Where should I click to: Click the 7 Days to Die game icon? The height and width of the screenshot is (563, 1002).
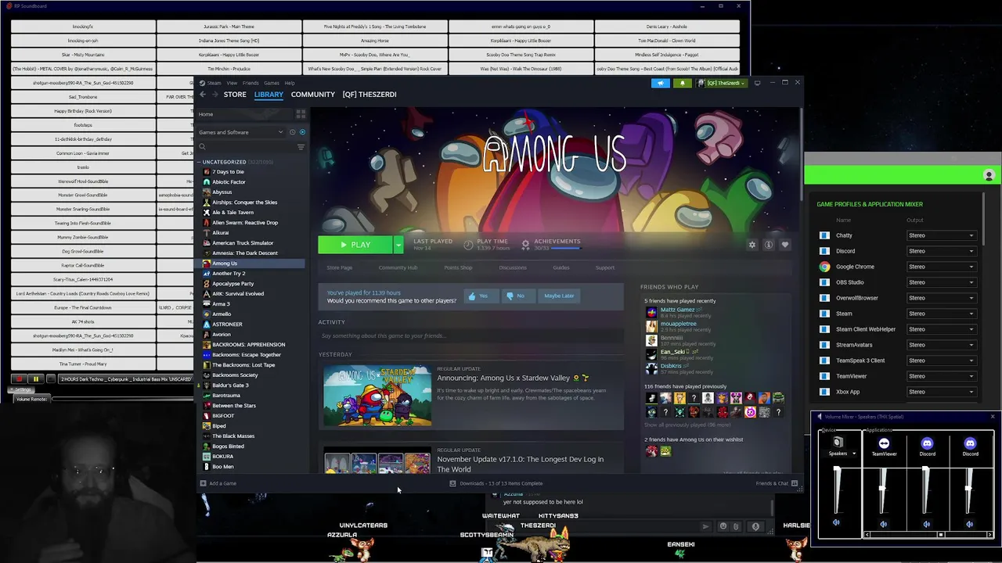tap(206, 172)
